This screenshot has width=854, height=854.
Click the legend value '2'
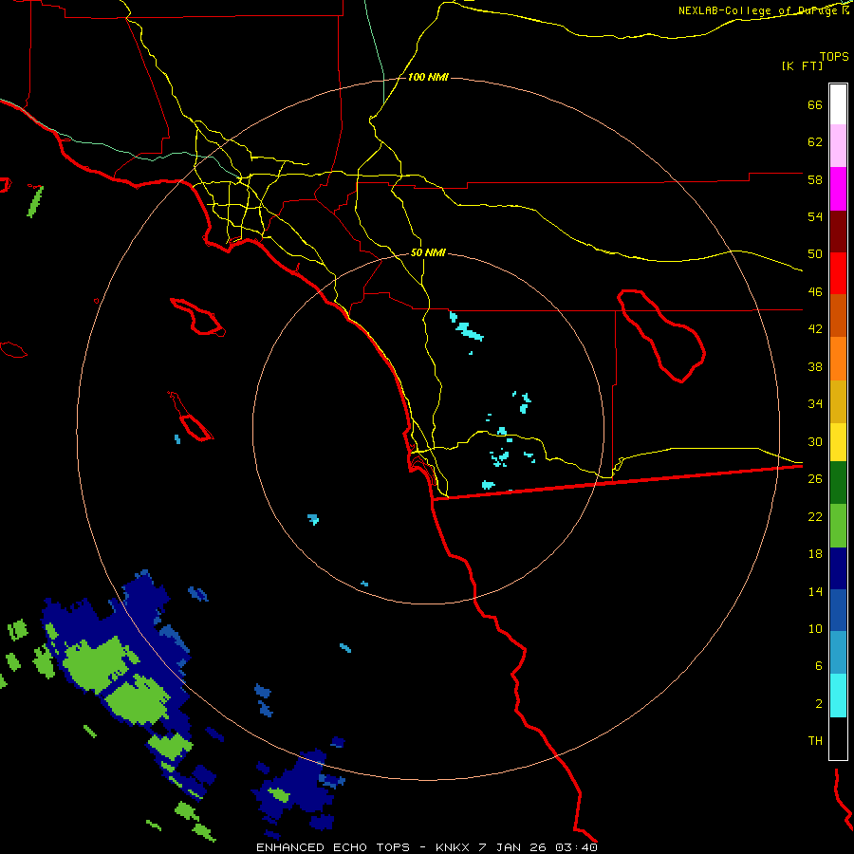(819, 704)
